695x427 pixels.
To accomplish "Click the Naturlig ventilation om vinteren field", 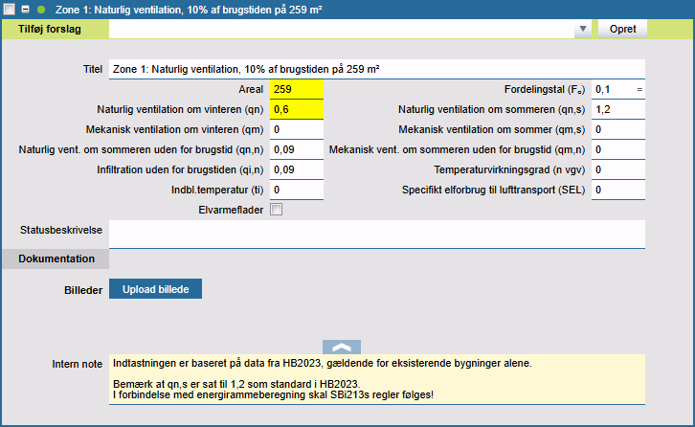I will coord(297,109).
